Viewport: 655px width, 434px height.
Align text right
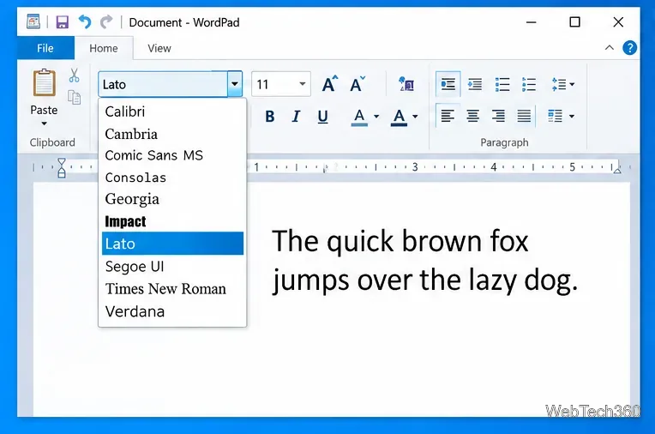pyautogui.click(x=498, y=116)
